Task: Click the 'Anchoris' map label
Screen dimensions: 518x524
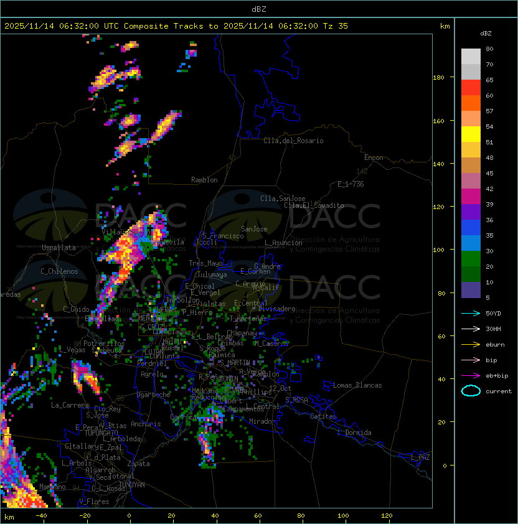Action: 146,424
